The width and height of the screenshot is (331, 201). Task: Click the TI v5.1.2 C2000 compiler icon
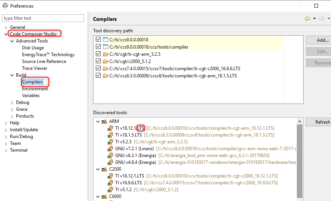[x=111, y=190]
